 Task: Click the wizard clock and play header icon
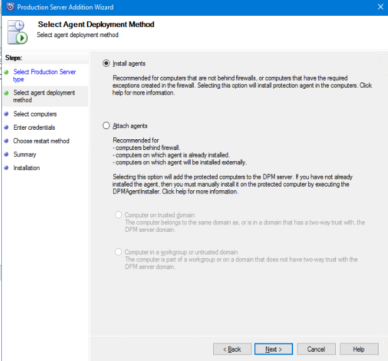point(16,33)
